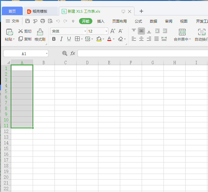Switch to the Insert (插入) ribbon tab
The width and height of the screenshot is (208, 192).
pyautogui.click(x=101, y=21)
